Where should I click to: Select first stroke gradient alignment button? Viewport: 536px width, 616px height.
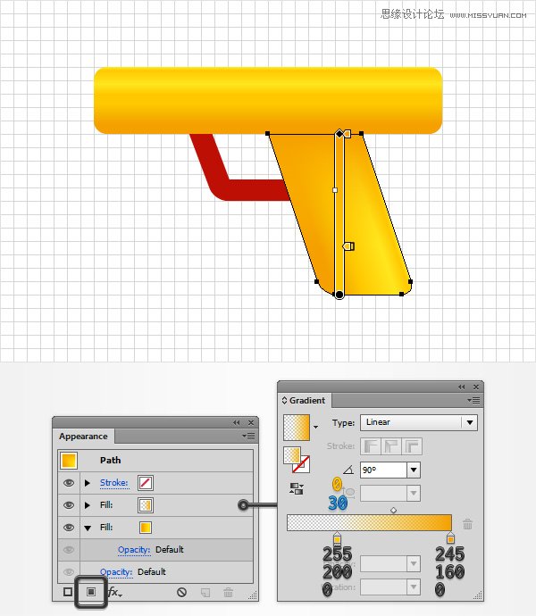(371, 446)
